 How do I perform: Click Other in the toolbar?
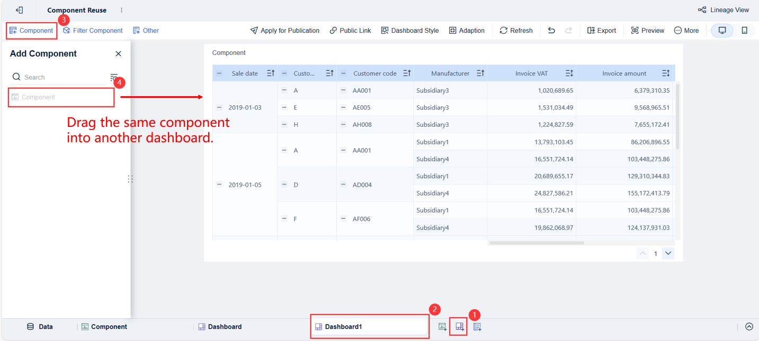click(146, 31)
